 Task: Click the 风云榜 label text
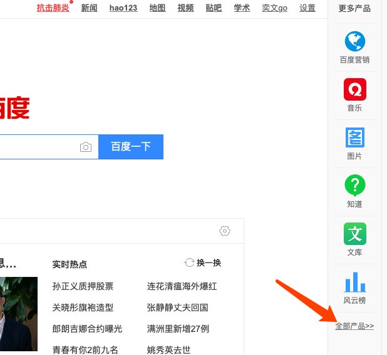click(x=354, y=300)
